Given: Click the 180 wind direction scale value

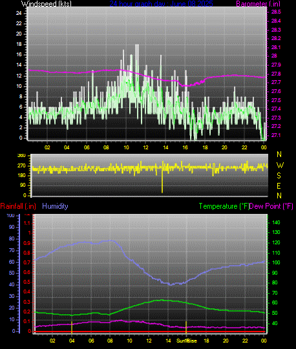Looking at the screenshot, I should (x=21, y=175).
